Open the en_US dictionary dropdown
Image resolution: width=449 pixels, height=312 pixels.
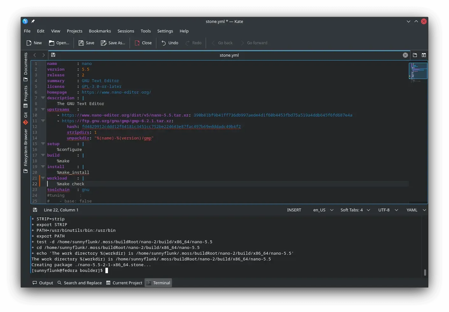pos(323,210)
